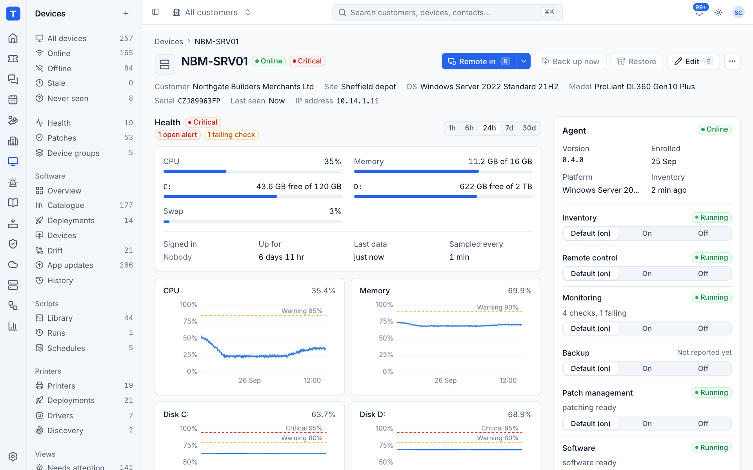Open the notifications bell icon
753x470 pixels.
699,13
